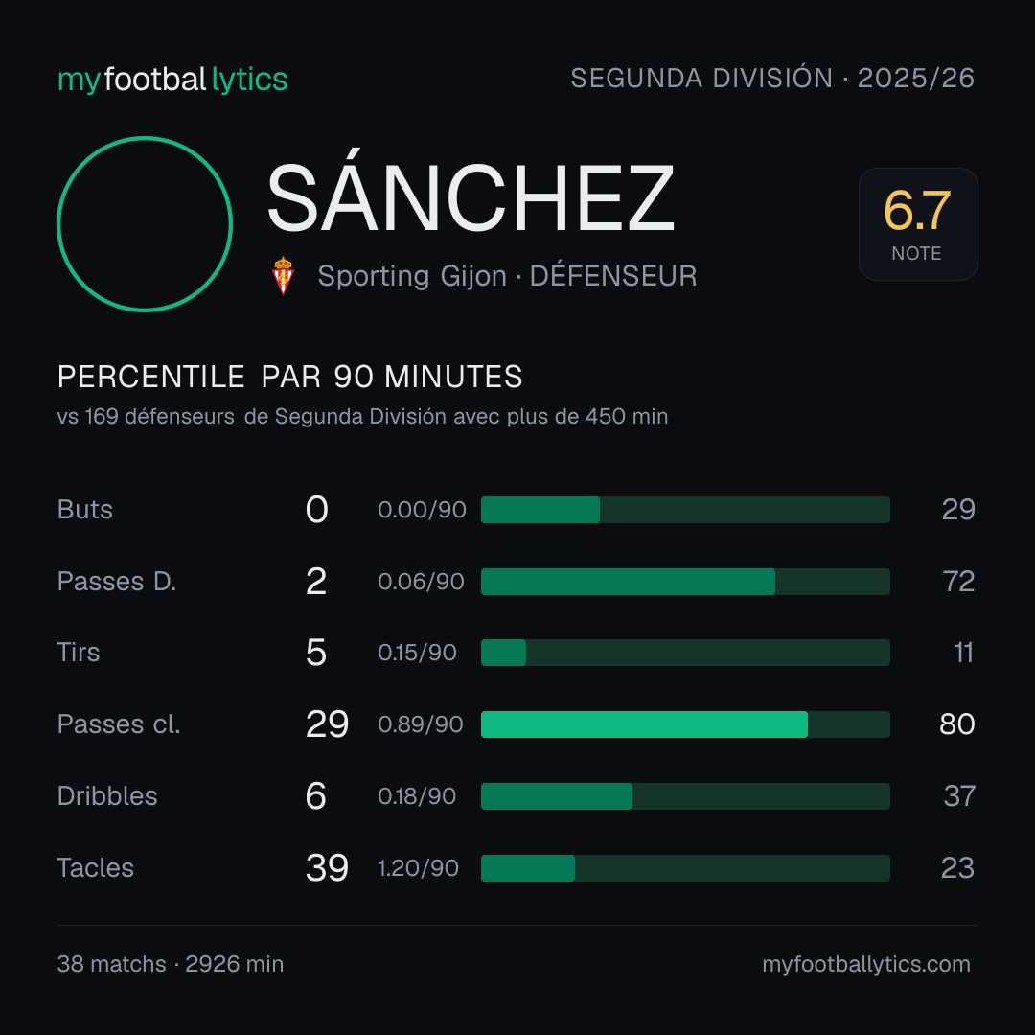
Task: Click the Passes cl. percentile value 80
Action: tap(957, 724)
